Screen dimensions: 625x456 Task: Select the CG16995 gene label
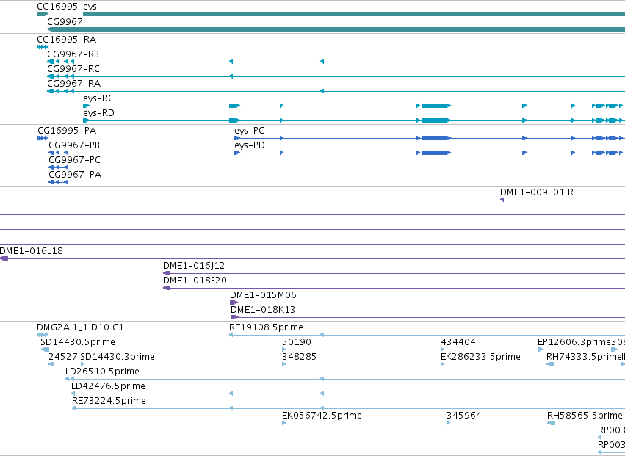pos(57,7)
